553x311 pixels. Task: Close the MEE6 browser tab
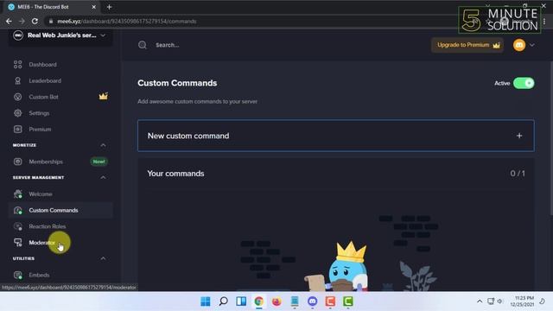93,7
